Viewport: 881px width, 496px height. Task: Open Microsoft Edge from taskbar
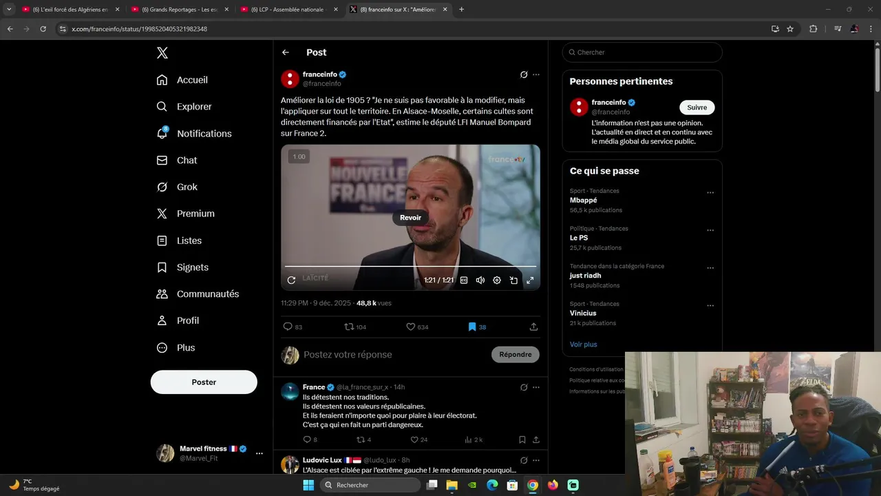pyautogui.click(x=492, y=485)
